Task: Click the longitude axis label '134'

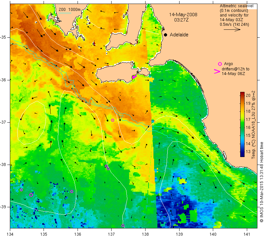Action: pos(10,234)
